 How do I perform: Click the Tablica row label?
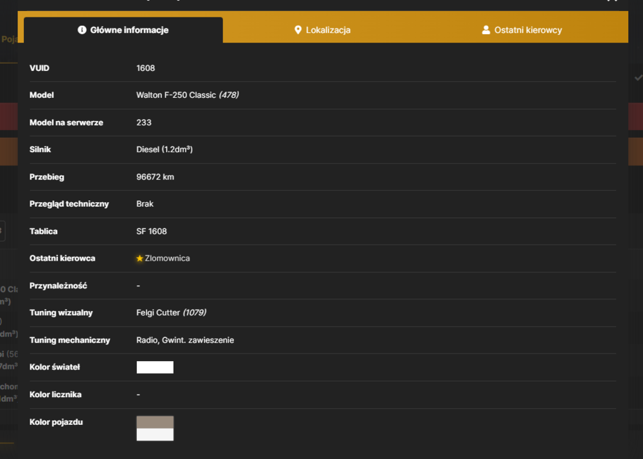44,231
